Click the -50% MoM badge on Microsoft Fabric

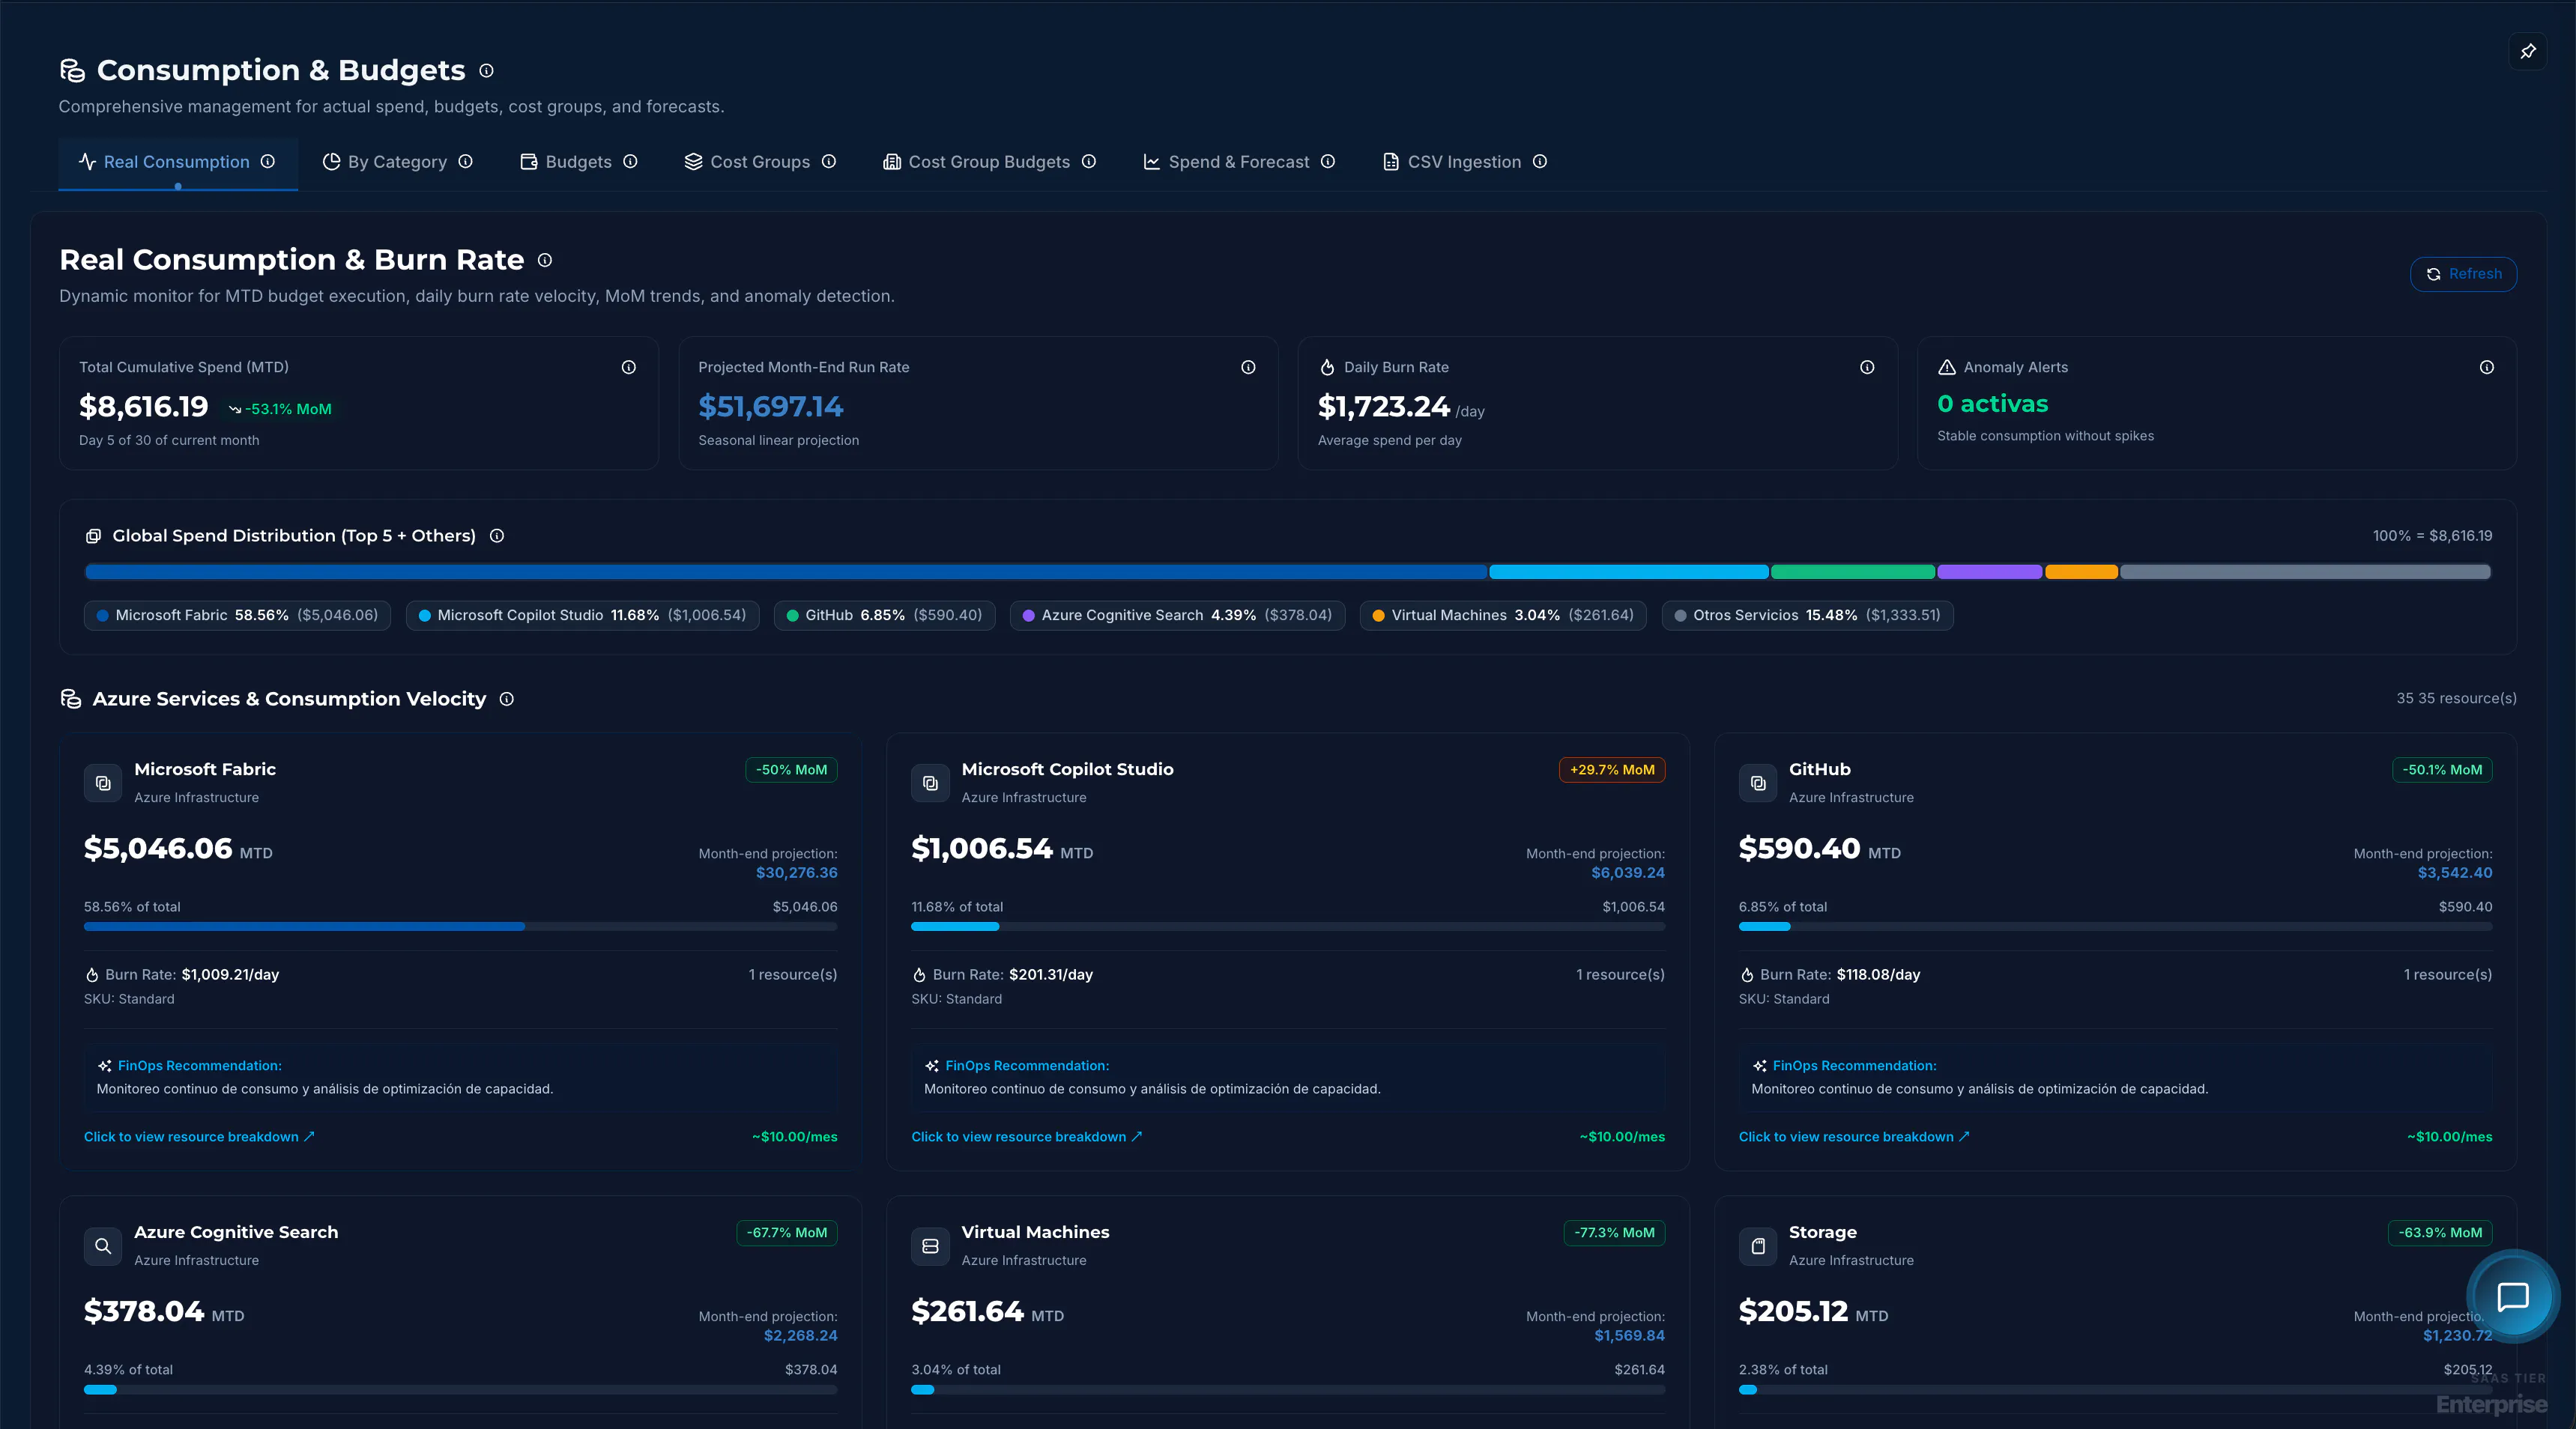[791, 769]
